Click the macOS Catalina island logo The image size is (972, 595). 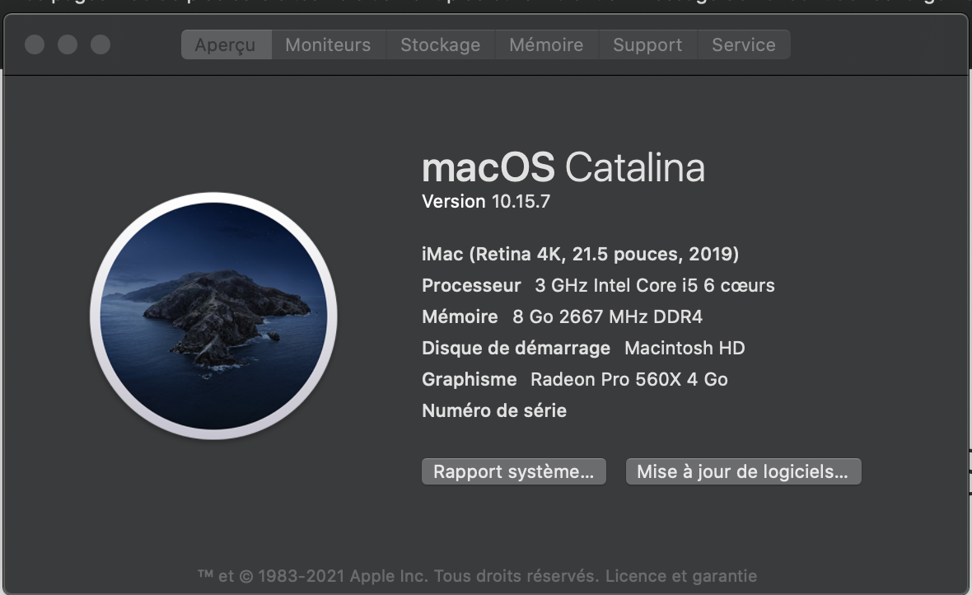click(x=213, y=316)
